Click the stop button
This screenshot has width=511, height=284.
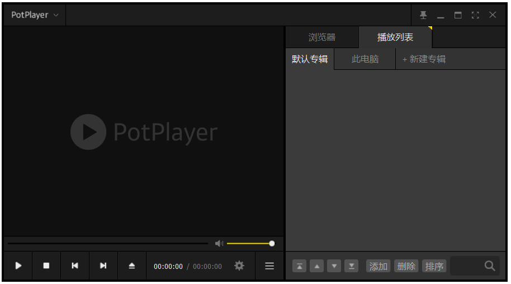click(x=46, y=266)
